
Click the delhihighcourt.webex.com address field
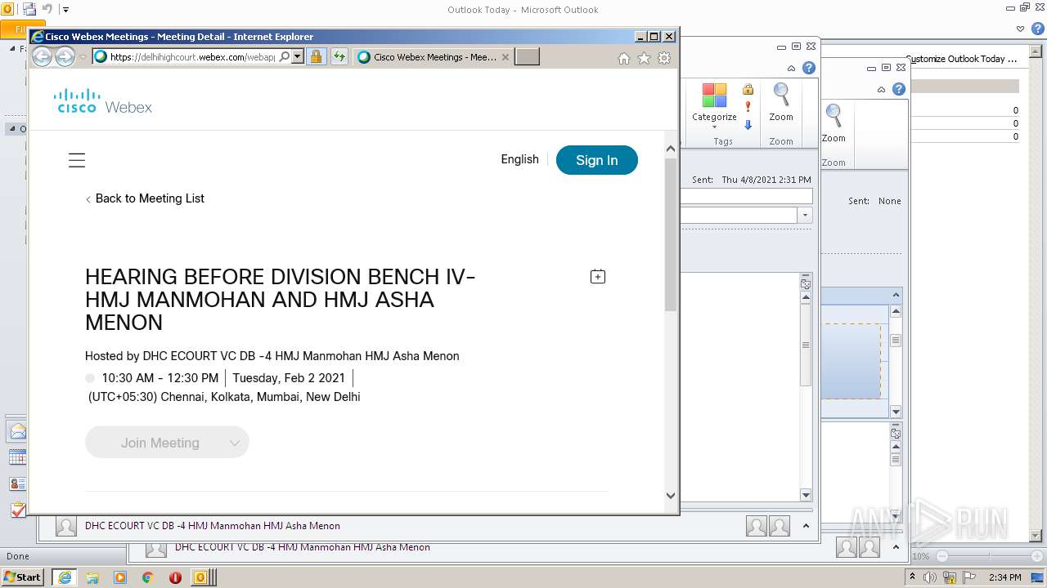point(192,57)
